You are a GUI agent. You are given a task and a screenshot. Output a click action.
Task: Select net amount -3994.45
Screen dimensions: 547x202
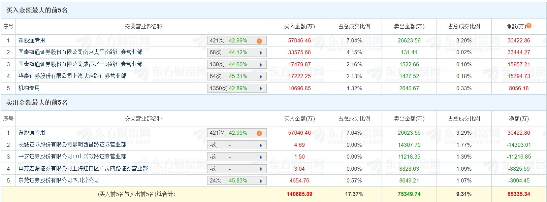tap(519, 181)
